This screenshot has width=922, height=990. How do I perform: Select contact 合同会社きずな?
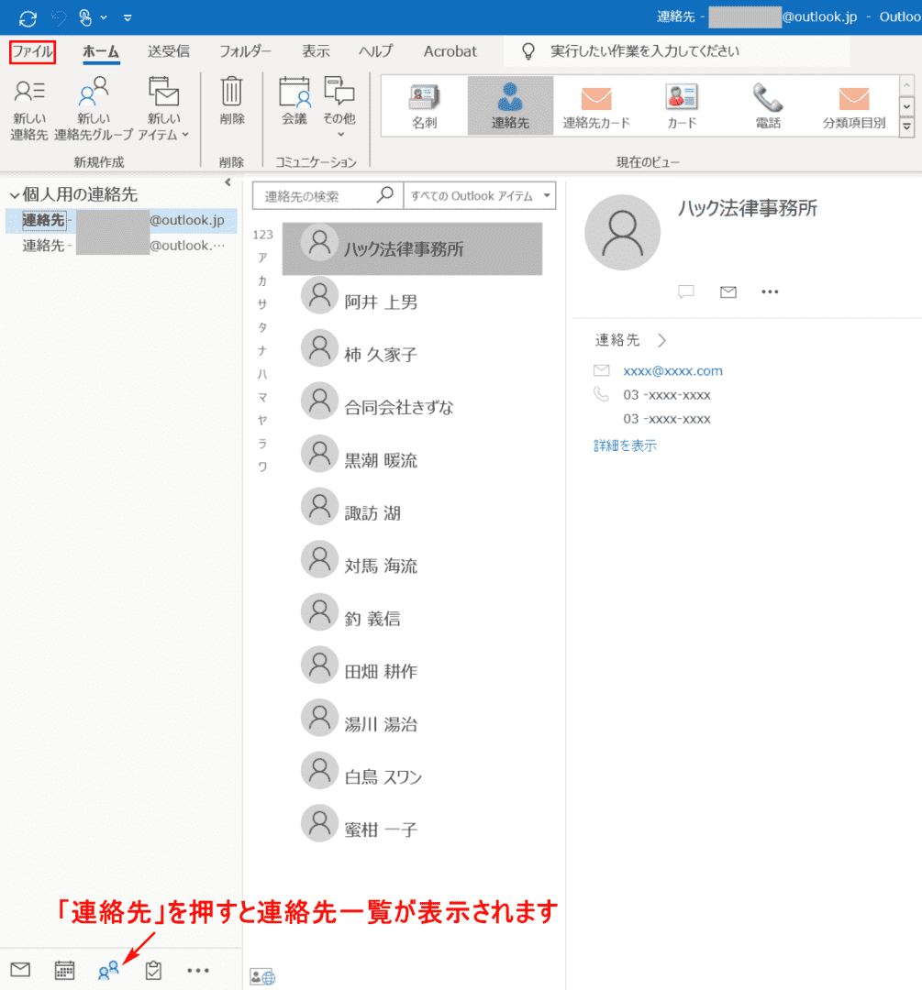(x=412, y=407)
